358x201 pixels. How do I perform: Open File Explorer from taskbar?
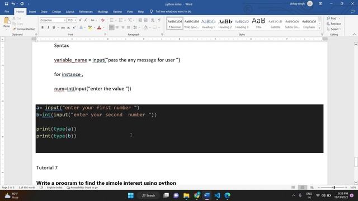pos(186,195)
